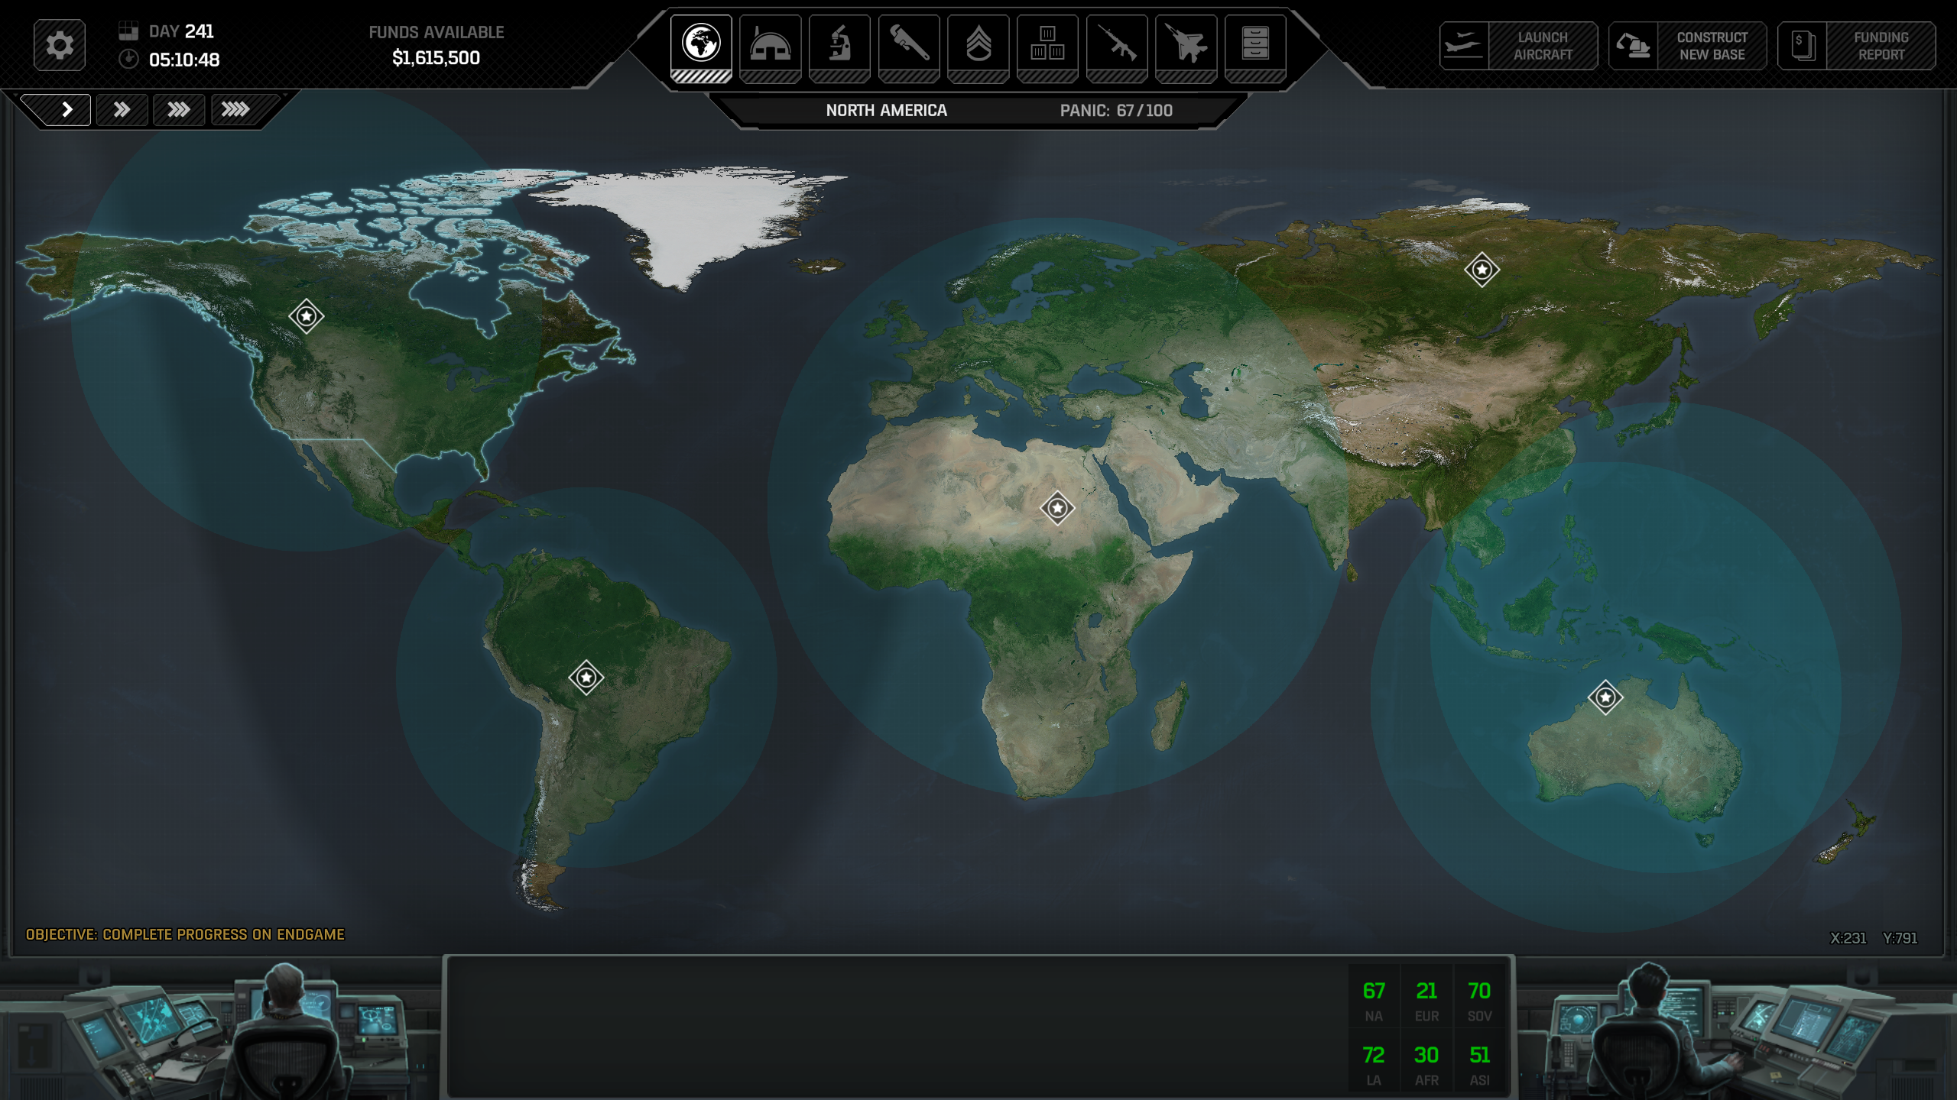Set time speed to double arrows

(122, 110)
